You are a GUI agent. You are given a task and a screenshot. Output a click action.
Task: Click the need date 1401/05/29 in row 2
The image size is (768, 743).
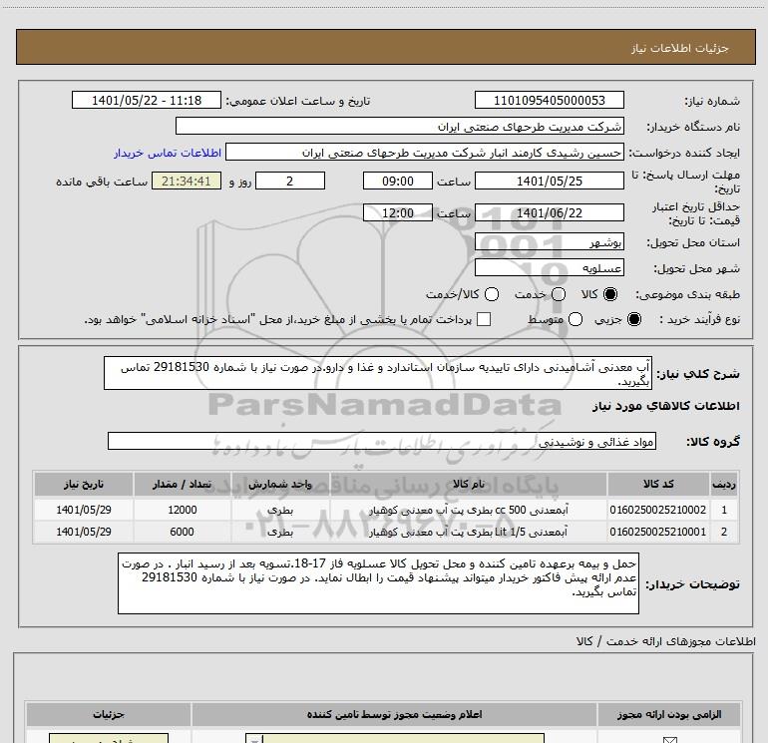click(83, 532)
